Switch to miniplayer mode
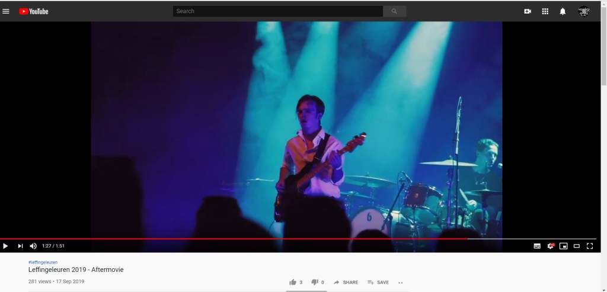 tap(564, 246)
